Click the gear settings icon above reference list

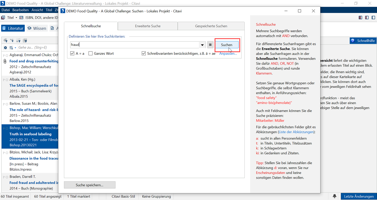[x=5, y=48]
